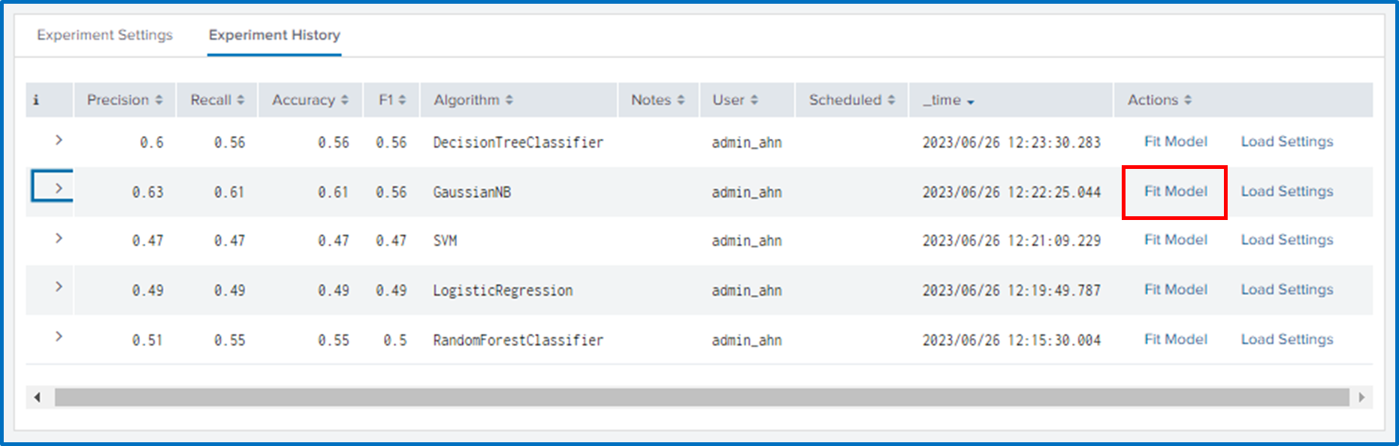Fit Model for GaussianNB
1399x446 pixels.
point(1176,191)
